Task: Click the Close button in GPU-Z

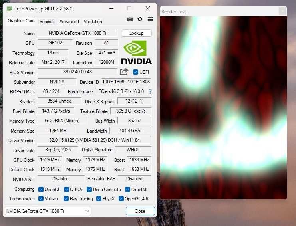Action: [x=140, y=211]
